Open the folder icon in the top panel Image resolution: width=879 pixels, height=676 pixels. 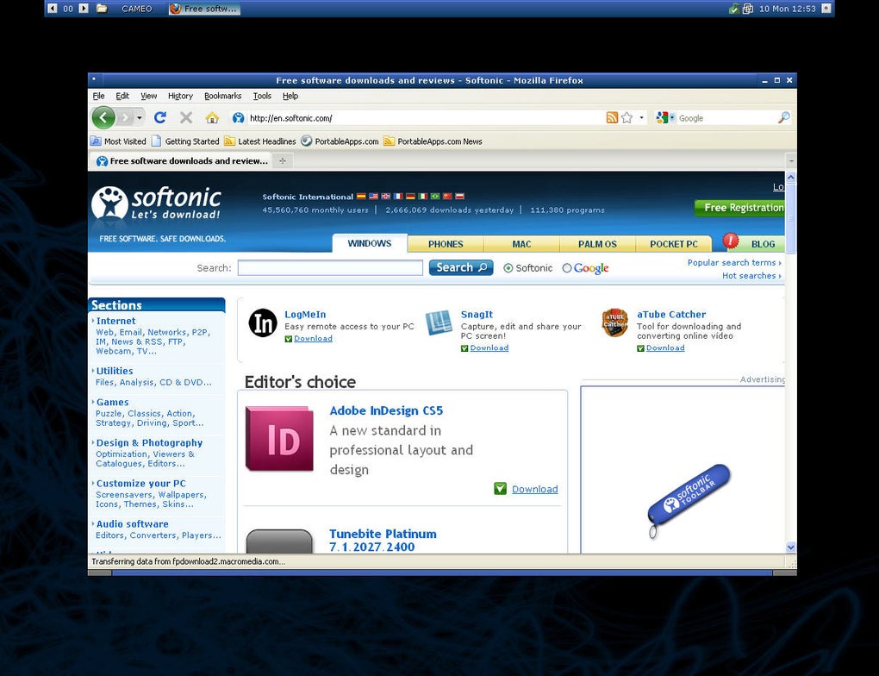[102, 9]
